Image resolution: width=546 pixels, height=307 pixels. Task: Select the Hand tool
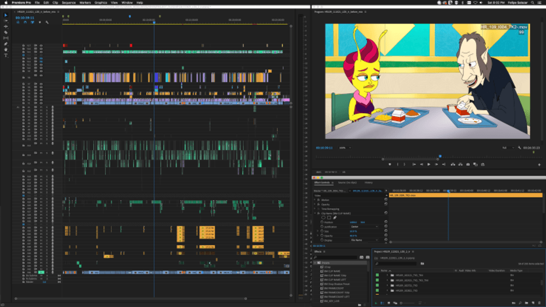tap(6, 50)
